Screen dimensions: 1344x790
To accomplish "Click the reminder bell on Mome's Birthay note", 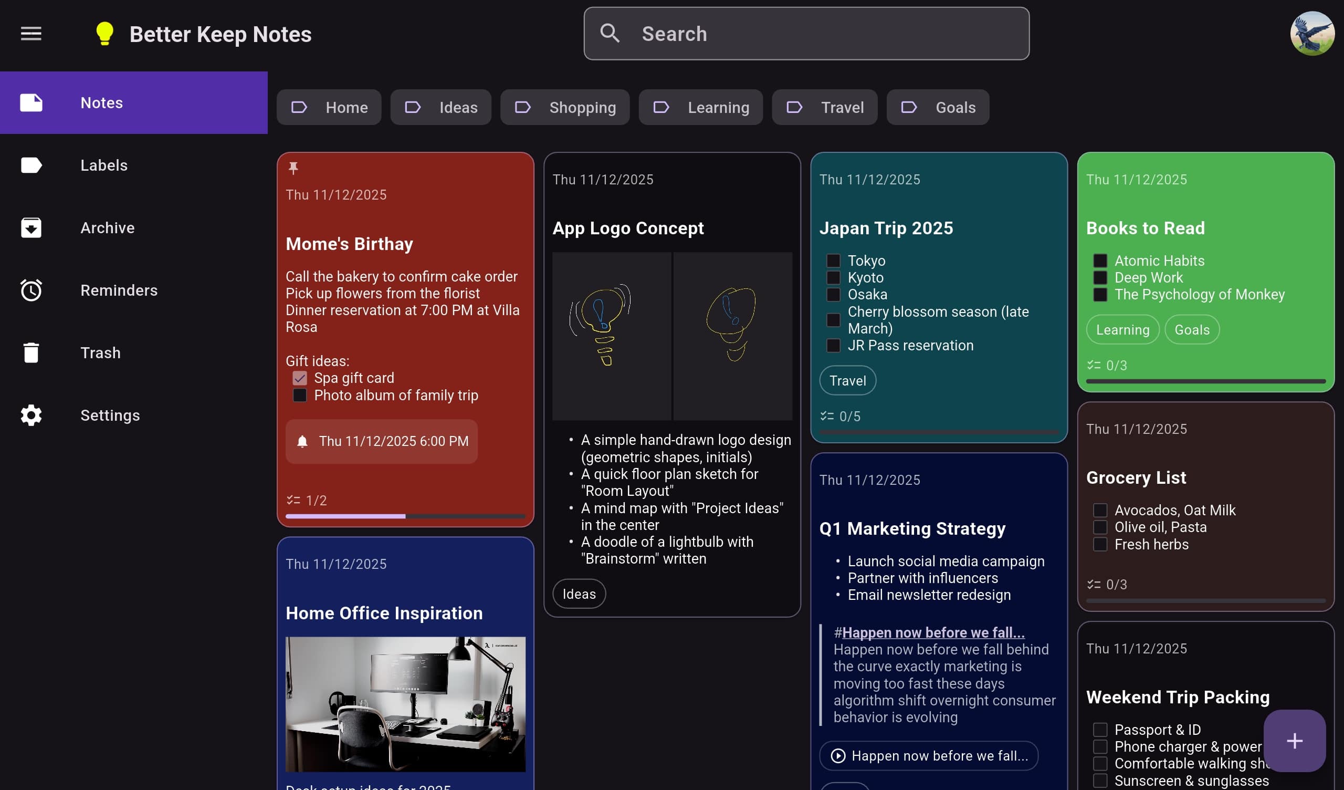I will (302, 441).
